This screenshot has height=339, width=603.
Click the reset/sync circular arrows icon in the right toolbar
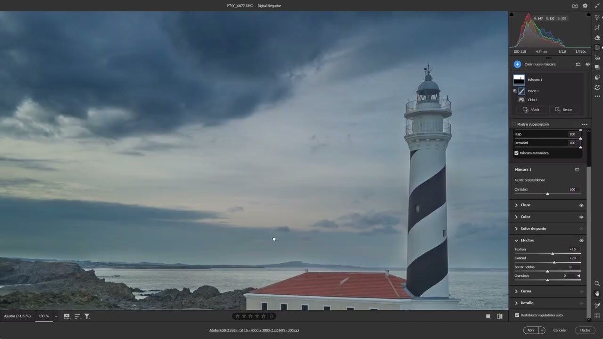pos(597,87)
